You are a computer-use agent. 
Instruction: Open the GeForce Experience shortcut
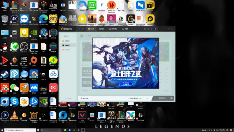tap(34, 34)
